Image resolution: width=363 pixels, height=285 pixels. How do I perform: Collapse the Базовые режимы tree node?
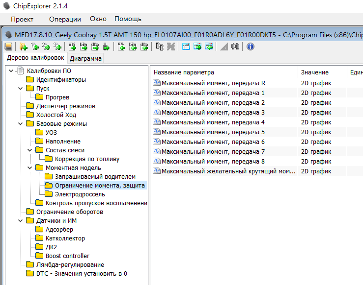pos(20,124)
